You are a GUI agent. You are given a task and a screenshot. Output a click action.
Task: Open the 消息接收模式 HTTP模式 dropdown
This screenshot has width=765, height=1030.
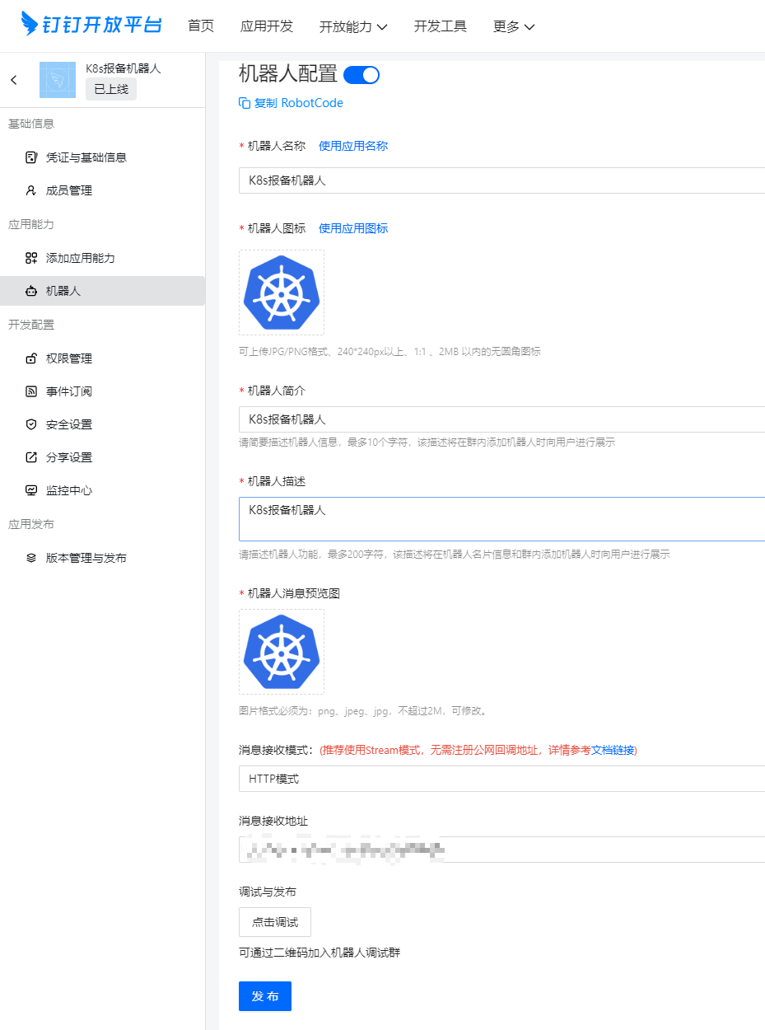click(501, 779)
